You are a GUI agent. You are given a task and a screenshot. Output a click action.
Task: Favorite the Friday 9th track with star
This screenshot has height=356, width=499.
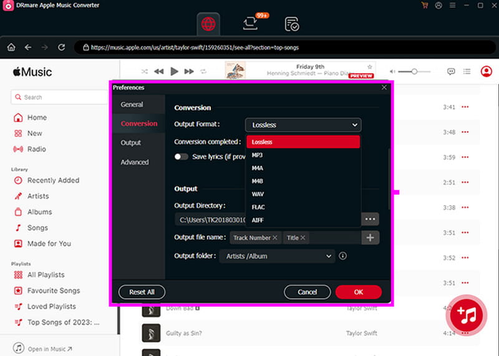tap(369, 67)
